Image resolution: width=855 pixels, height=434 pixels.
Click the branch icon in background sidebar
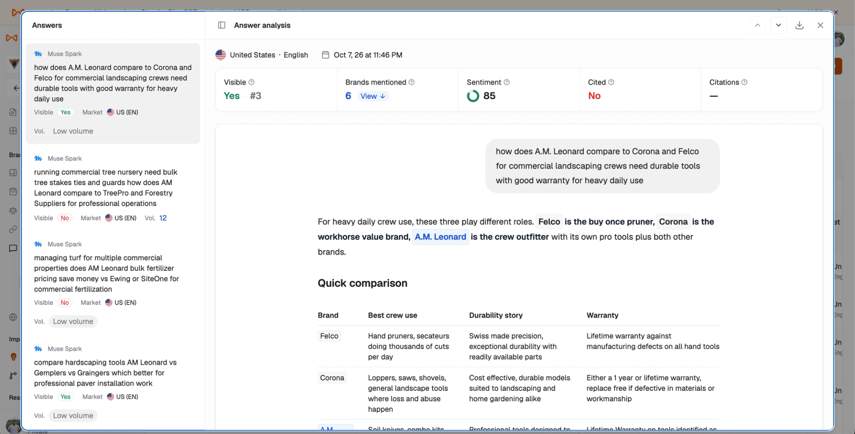click(x=13, y=376)
